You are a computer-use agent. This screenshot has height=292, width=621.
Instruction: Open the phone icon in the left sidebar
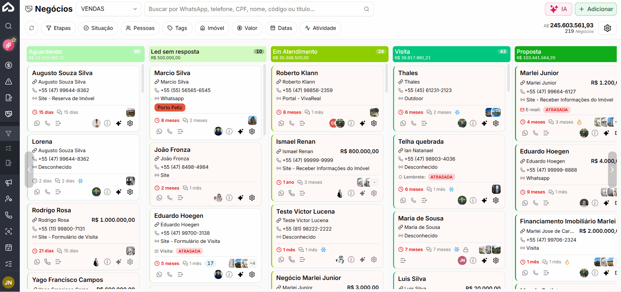tap(9, 215)
